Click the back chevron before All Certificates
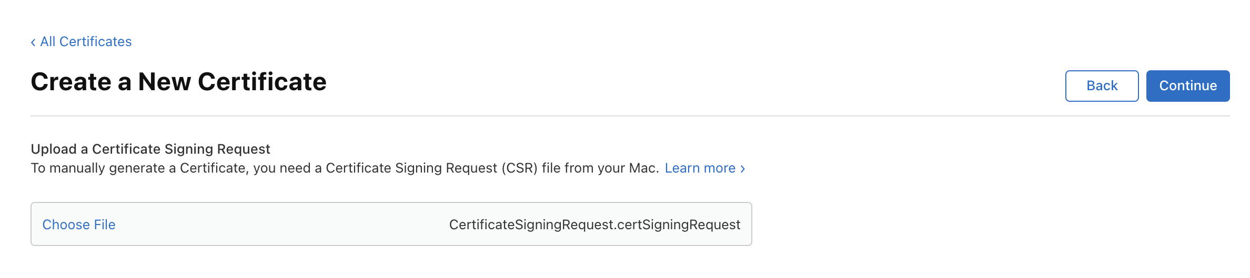 click(x=33, y=42)
